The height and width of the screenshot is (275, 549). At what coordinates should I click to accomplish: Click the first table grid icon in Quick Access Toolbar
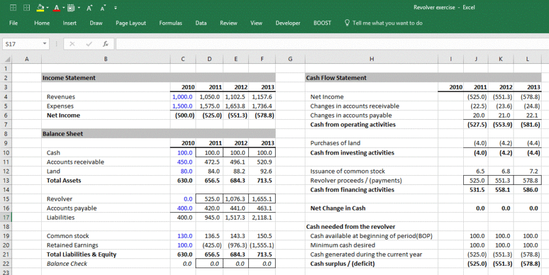coord(13,7)
